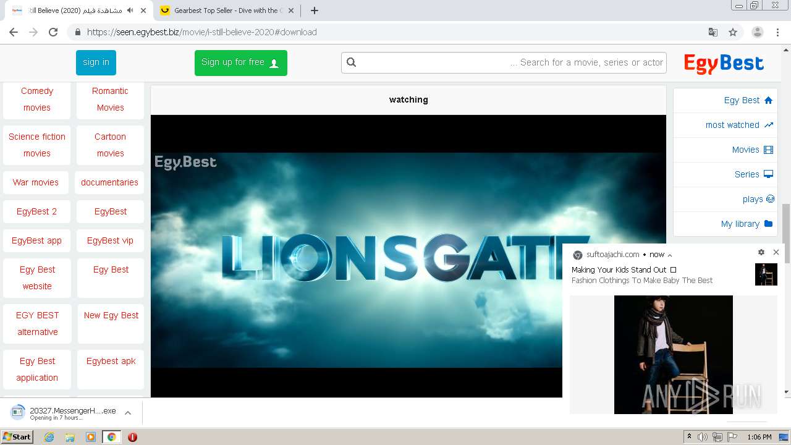
Task: Open the most watched menu item
Action: (725, 125)
